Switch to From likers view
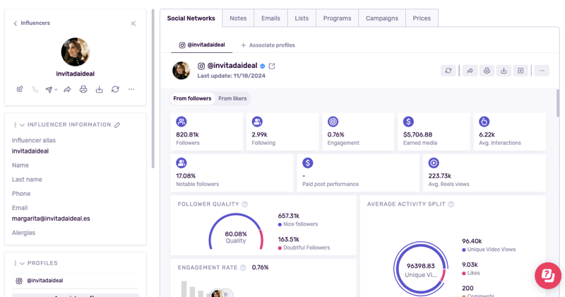Image resolution: width=565 pixels, height=297 pixels. pyautogui.click(x=232, y=99)
